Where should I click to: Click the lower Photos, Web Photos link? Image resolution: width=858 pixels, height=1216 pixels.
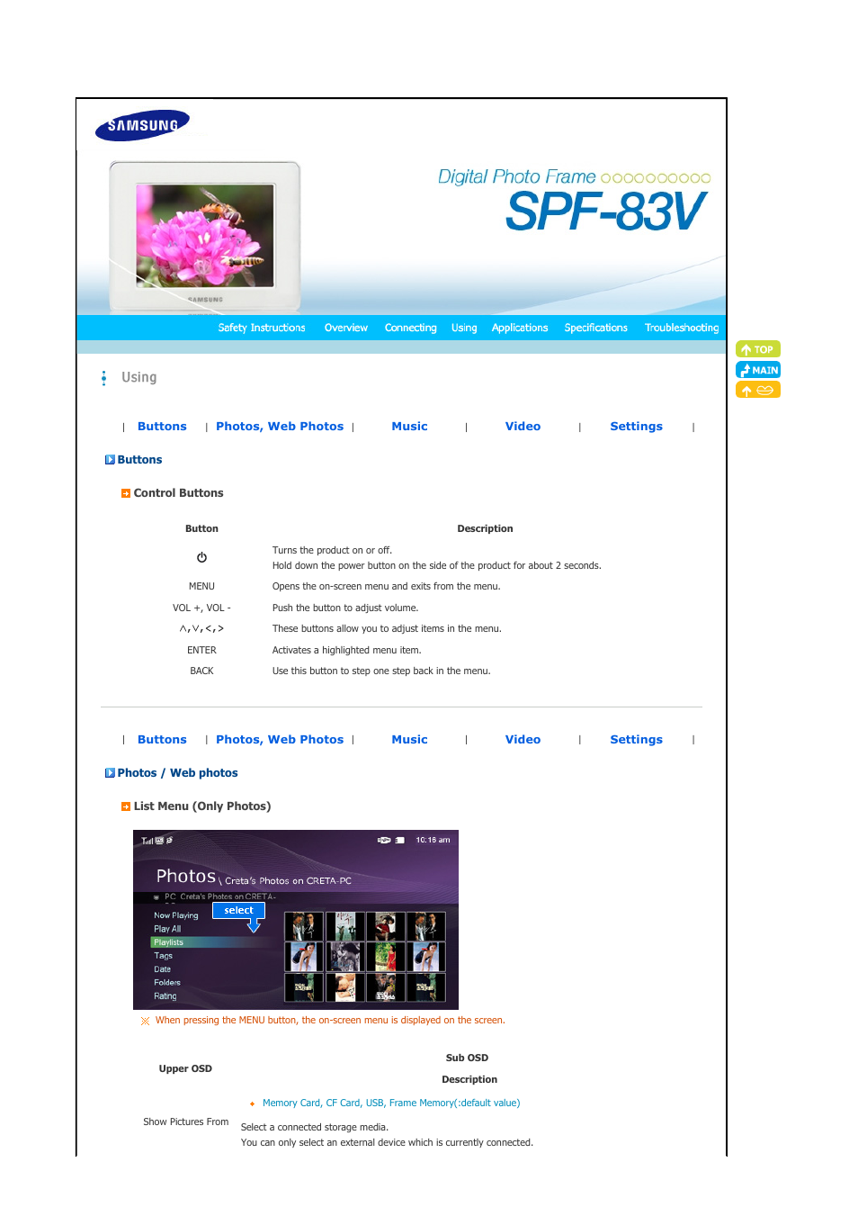280,740
